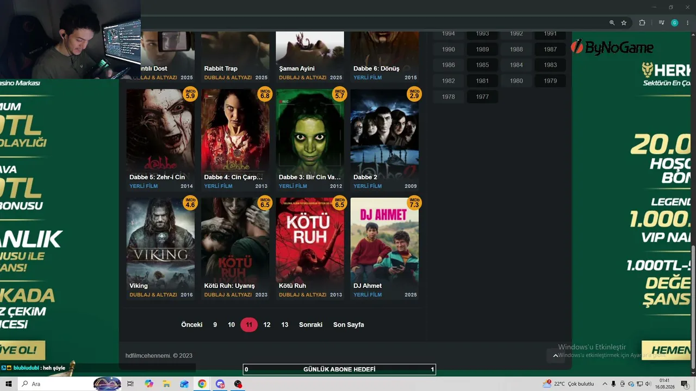This screenshot has width=696, height=391.
Task: Click the current page 11 button
Action: [x=249, y=325]
